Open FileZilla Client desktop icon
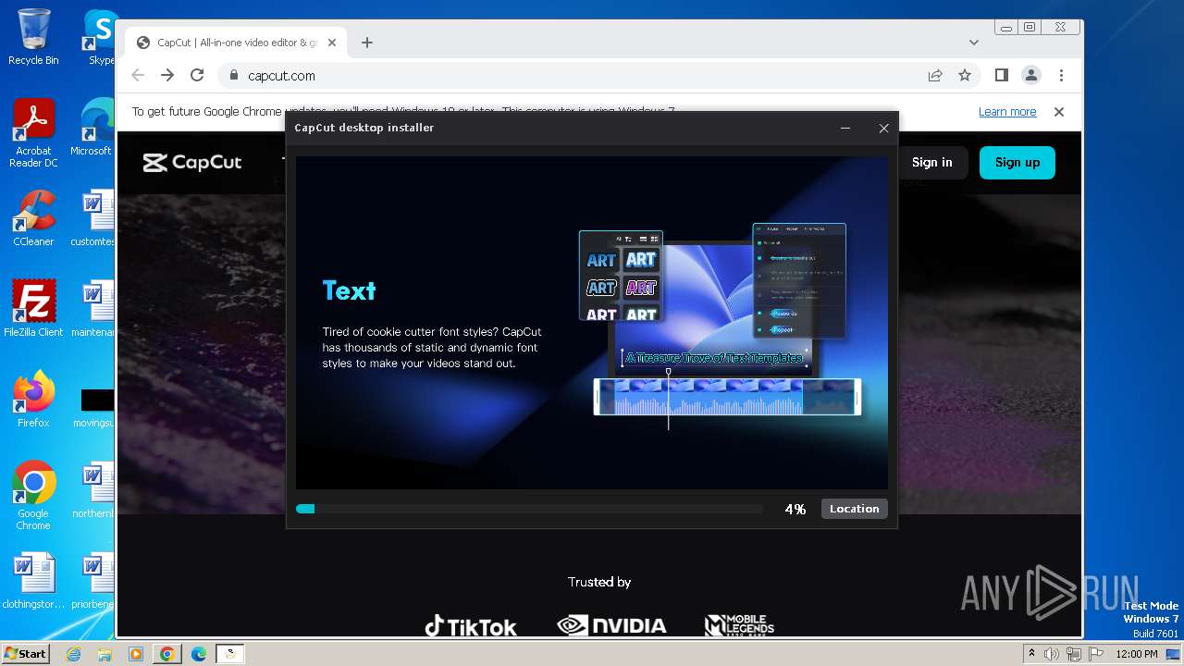Image resolution: width=1184 pixels, height=666 pixels. [x=33, y=309]
